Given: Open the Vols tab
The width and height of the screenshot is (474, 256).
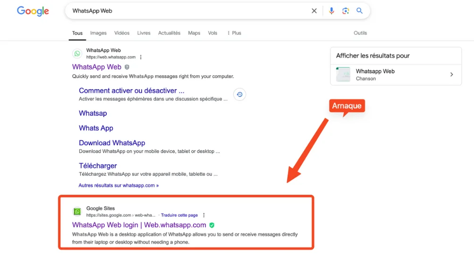Looking at the screenshot, I should click(x=212, y=33).
